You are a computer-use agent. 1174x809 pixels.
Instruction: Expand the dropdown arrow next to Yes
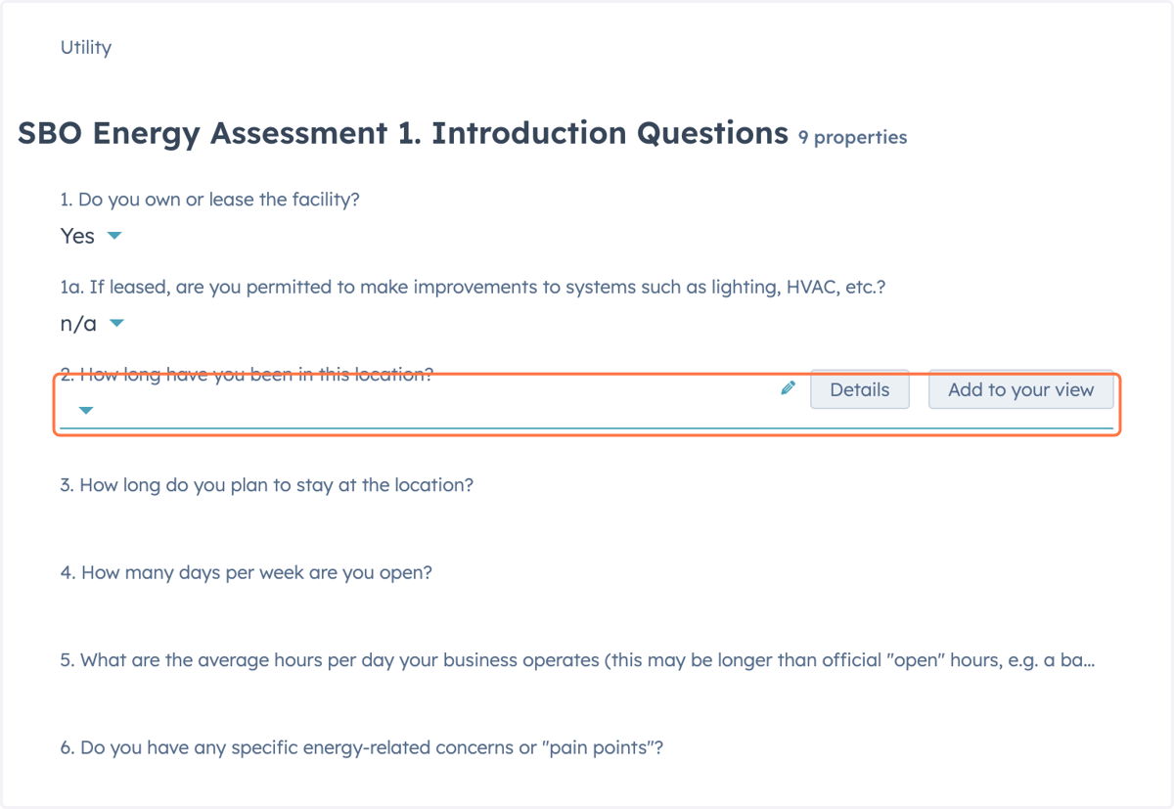pos(113,236)
